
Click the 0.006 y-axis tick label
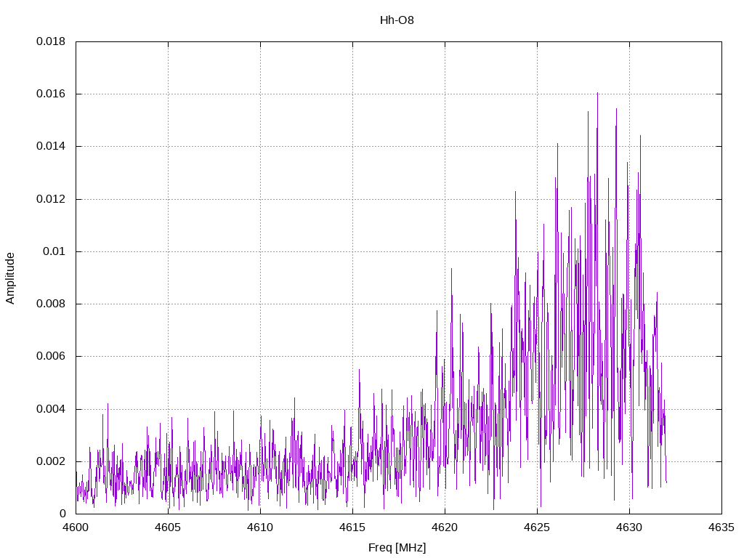click(51, 356)
